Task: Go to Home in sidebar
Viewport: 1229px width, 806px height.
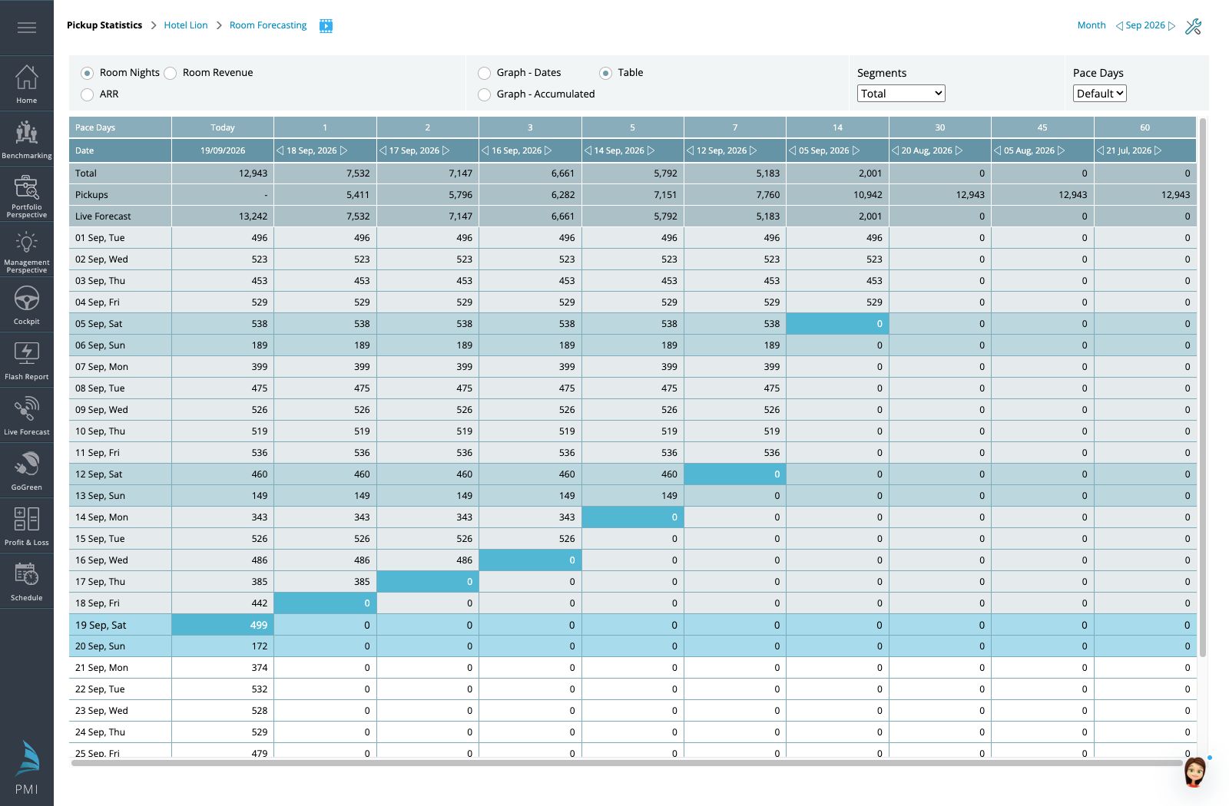Action: tap(27, 84)
